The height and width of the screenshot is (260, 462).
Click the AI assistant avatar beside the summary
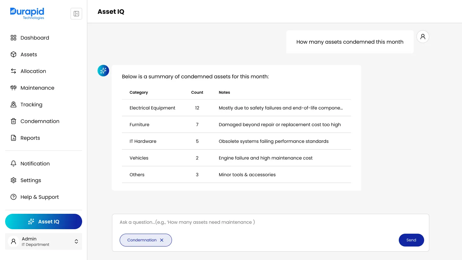click(x=103, y=70)
